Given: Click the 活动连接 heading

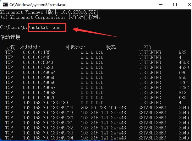Looking at the screenshot, I should 10,37.
